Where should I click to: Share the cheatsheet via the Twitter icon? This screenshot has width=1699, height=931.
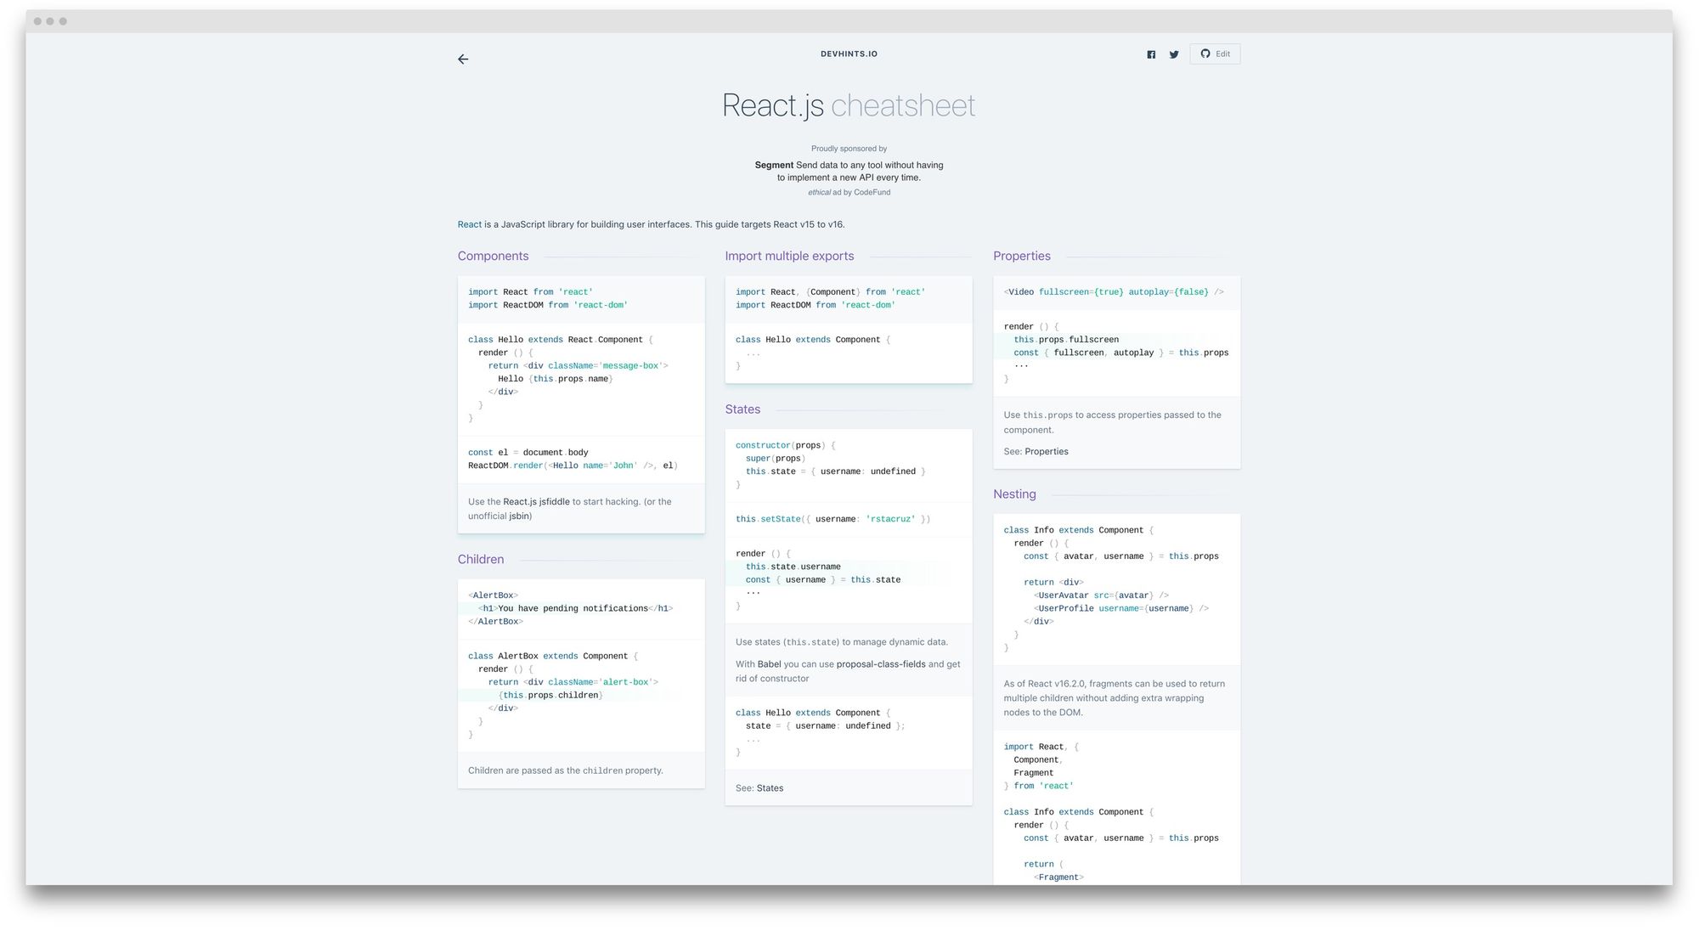(1174, 54)
